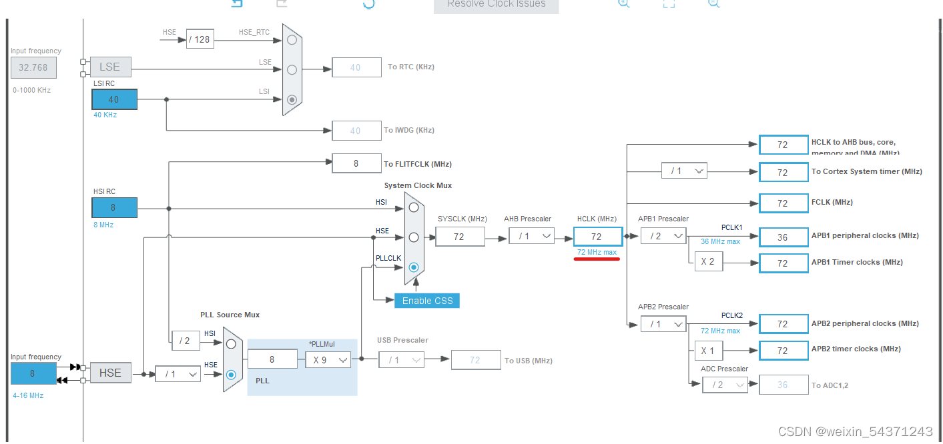
Task: Open the PLLMul X 9 dropdown
Action: click(x=327, y=359)
